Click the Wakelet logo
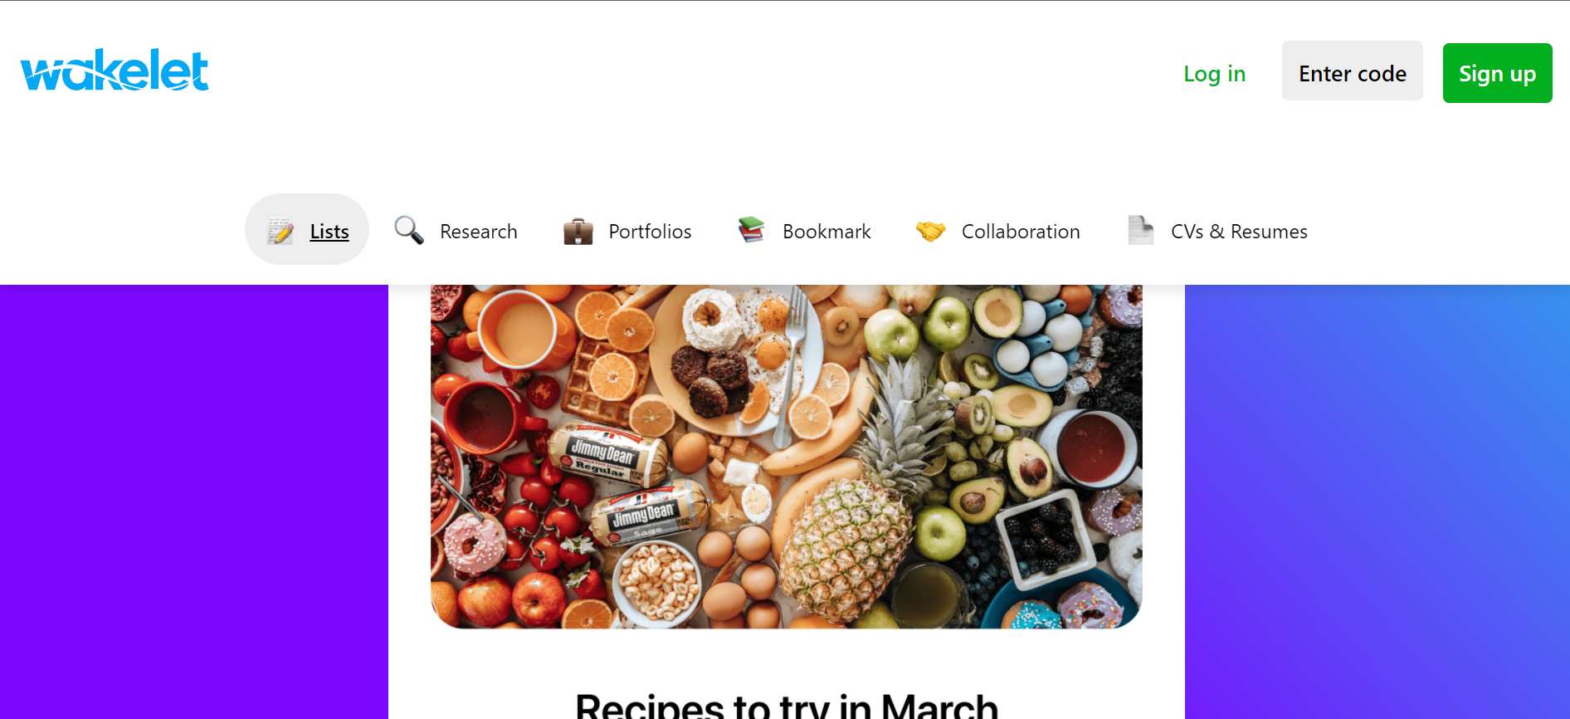 click(x=115, y=71)
